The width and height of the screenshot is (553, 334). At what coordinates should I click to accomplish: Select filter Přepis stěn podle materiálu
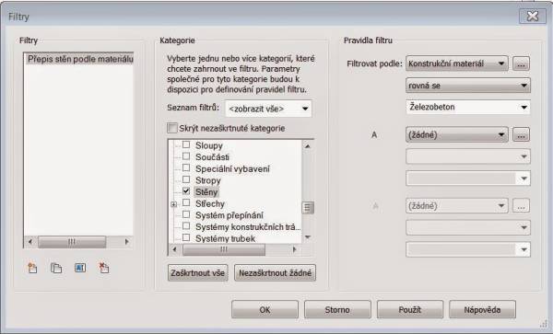pos(80,59)
